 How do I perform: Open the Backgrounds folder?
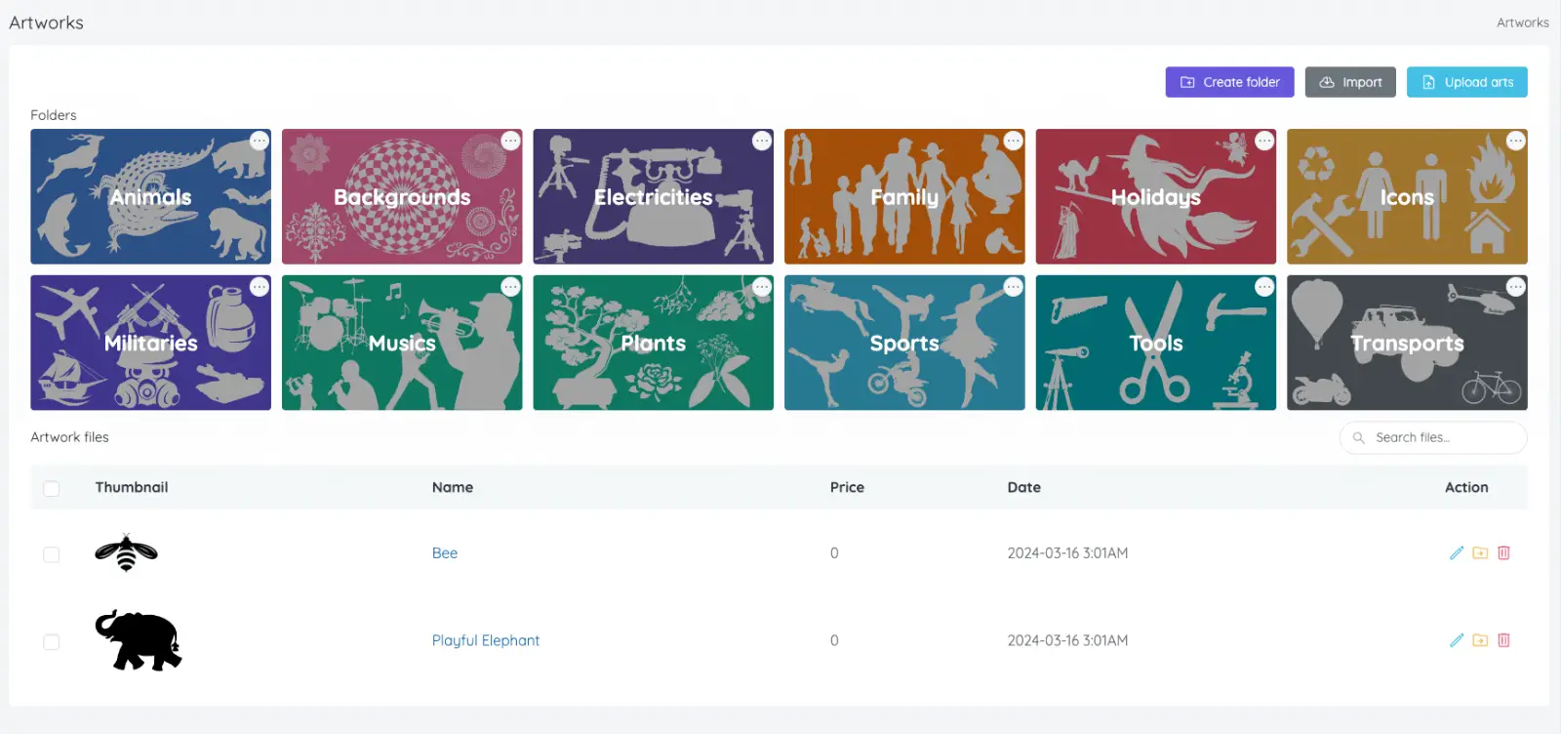tap(402, 196)
